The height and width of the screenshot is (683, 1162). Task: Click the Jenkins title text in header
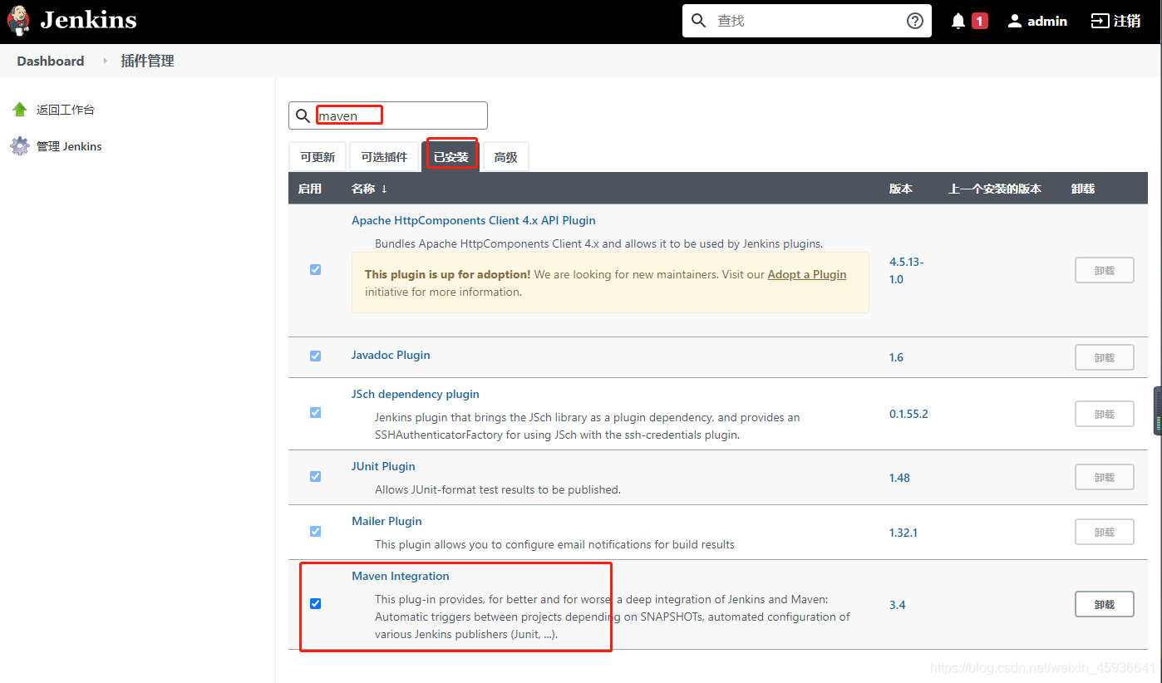point(88,20)
